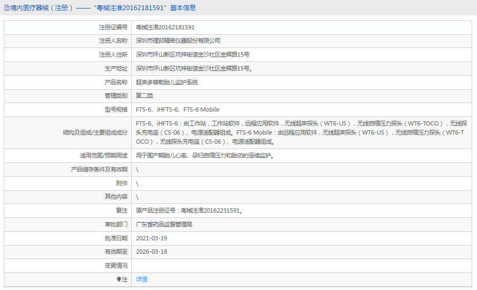Select the structure composition description paragraph

pyautogui.click(x=301, y=132)
